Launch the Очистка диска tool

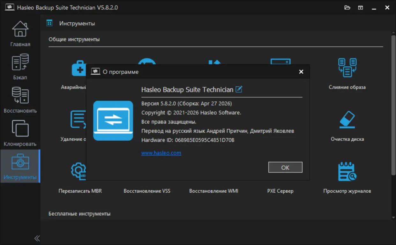(347, 126)
